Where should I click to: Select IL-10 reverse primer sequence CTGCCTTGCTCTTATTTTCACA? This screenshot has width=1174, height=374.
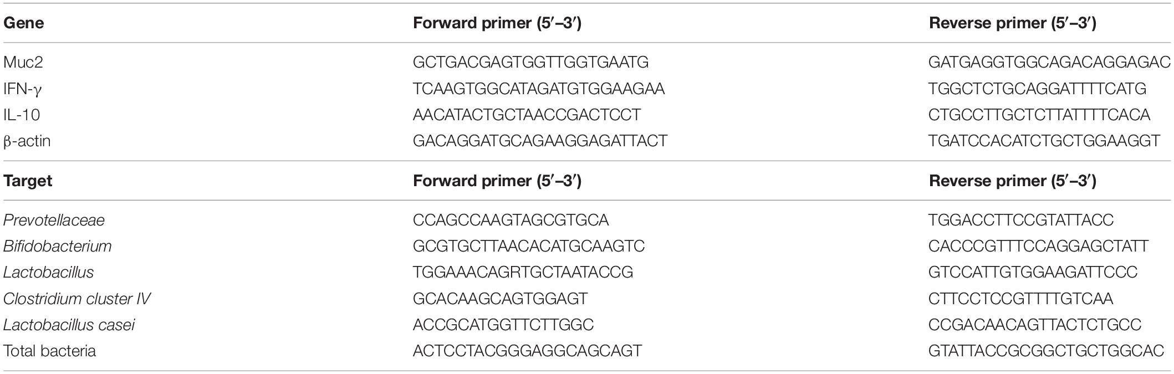1039,115
